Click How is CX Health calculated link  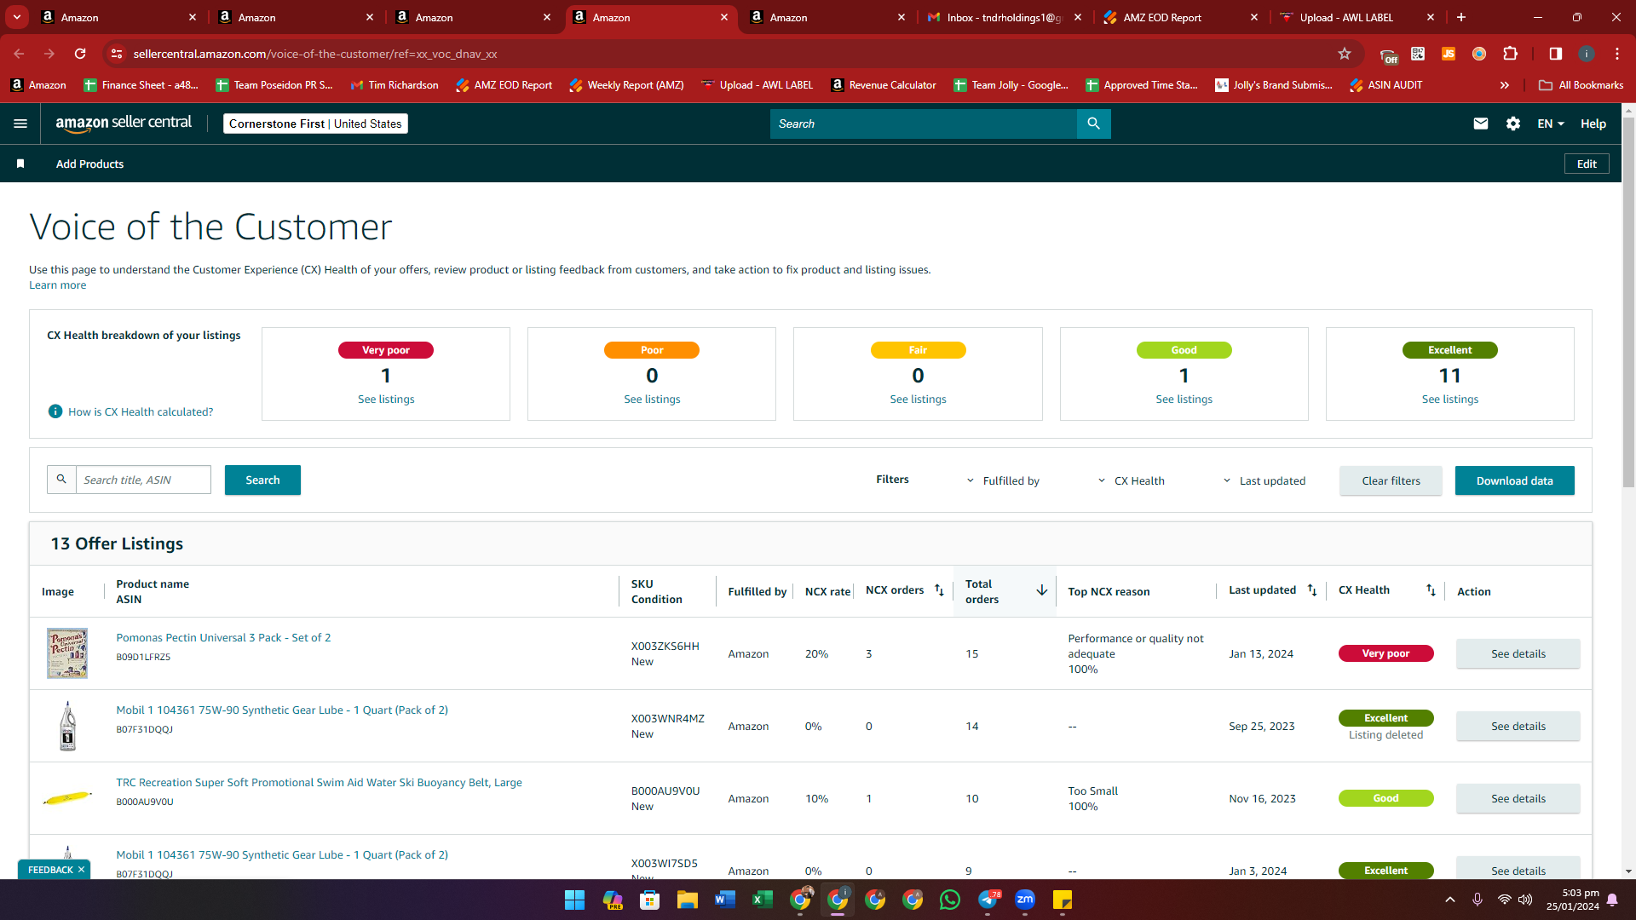pos(141,411)
